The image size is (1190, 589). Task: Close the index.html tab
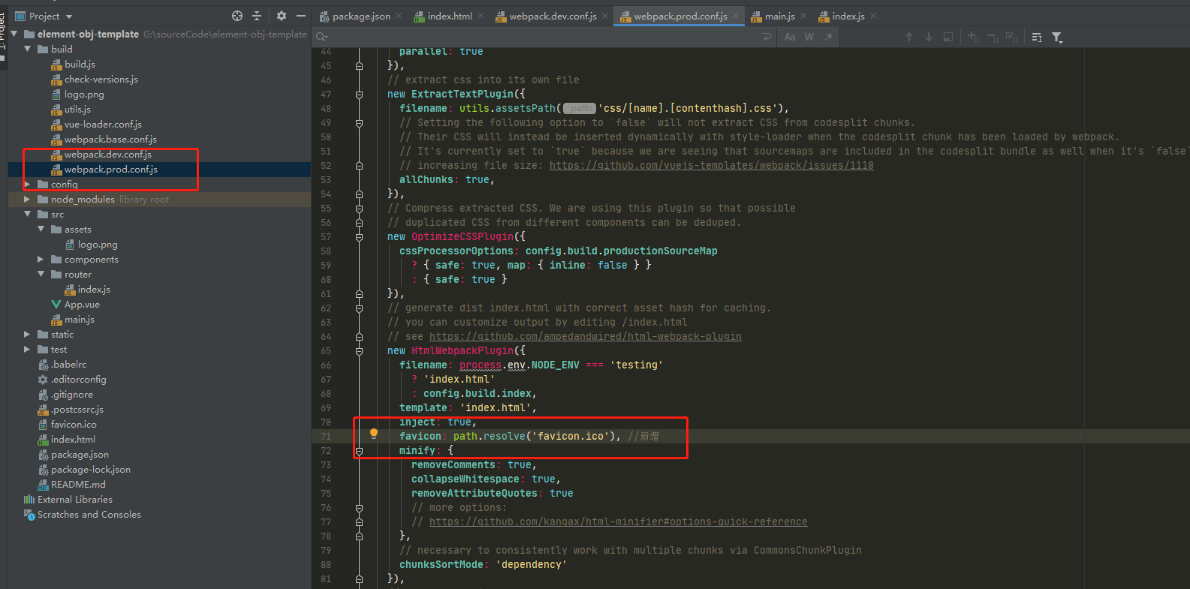pyautogui.click(x=481, y=16)
